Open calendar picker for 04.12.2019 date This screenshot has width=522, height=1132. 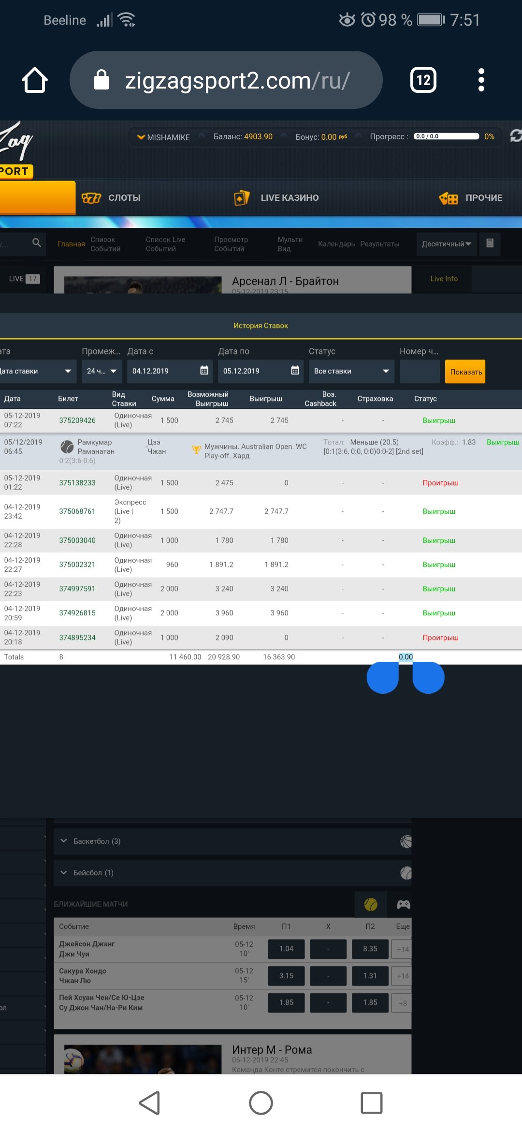pos(204,371)
